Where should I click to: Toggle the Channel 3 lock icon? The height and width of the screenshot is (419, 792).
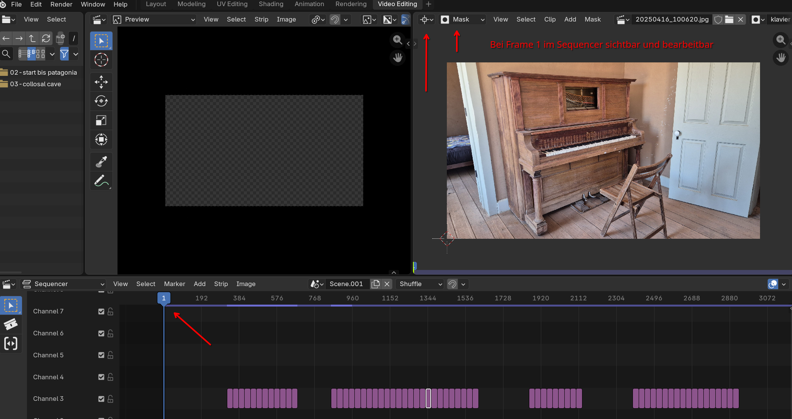click(x=111, y=399)
